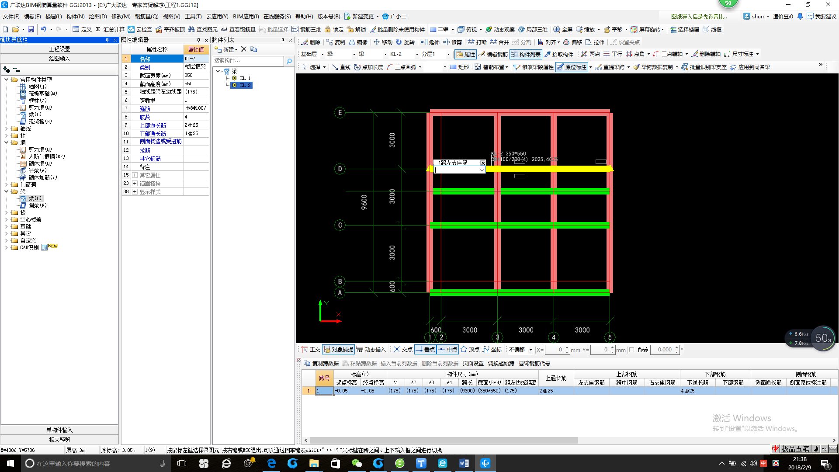Click 调换起始跨 swap start span
The image size is (839, 472).
point(501,363)
